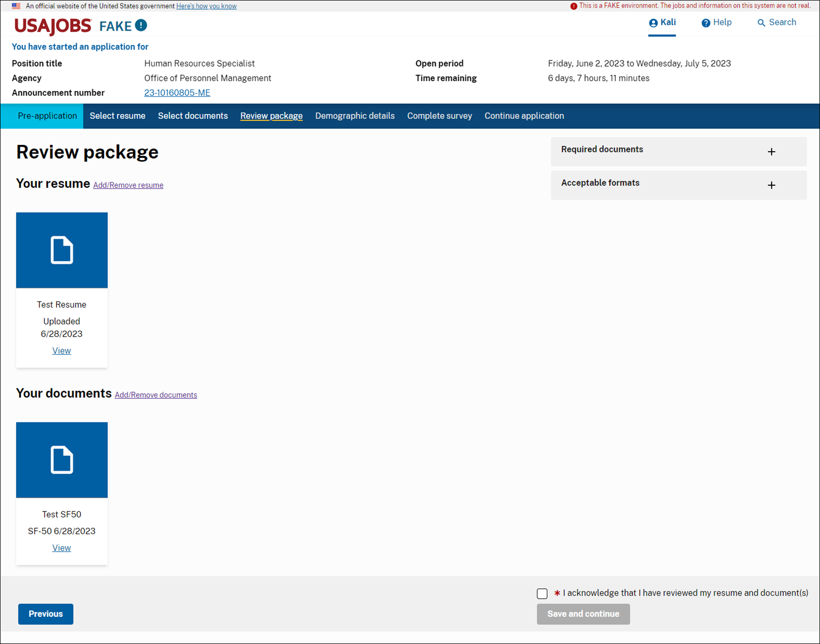This screenshot has width=820, height=644.
Task: Check the acknowledge reviewed resume checkbox
Action: click(542, 594)
